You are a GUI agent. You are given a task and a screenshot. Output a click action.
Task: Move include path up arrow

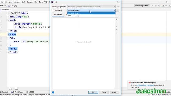coord(116,26)
